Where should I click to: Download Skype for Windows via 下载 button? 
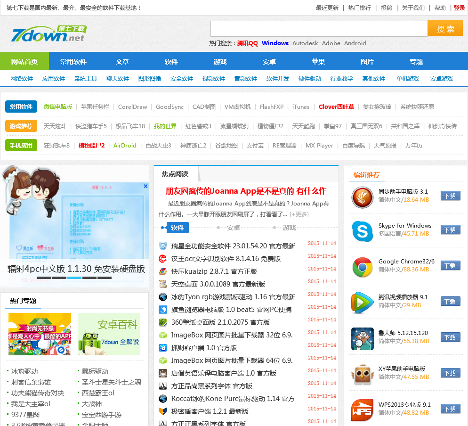click(451, 230)
